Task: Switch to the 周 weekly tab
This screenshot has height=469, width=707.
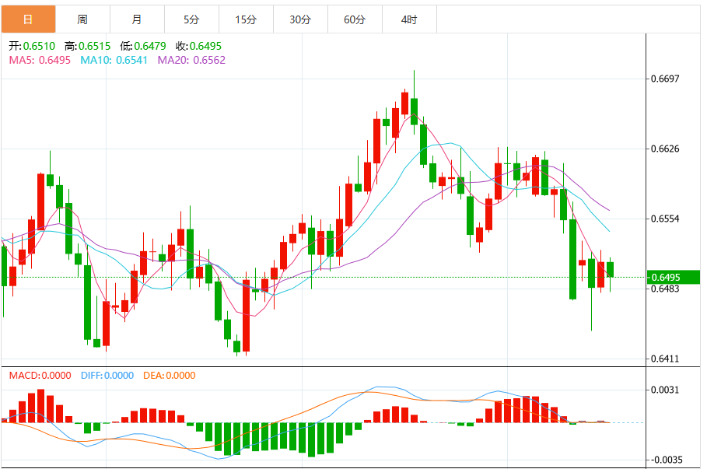Action: click(x=82, y=19)
